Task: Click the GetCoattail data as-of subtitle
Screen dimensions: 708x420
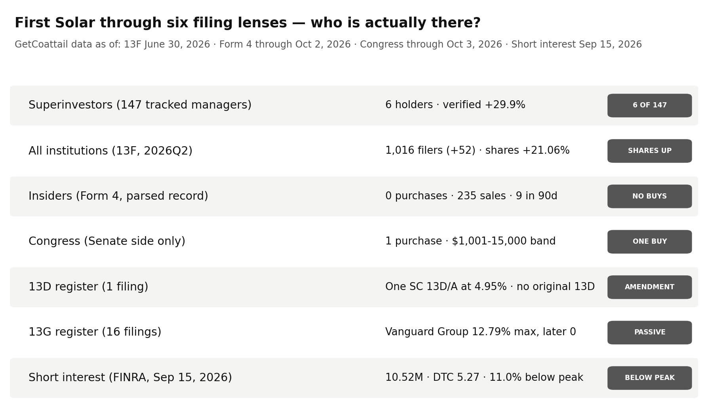Action: 328,44
